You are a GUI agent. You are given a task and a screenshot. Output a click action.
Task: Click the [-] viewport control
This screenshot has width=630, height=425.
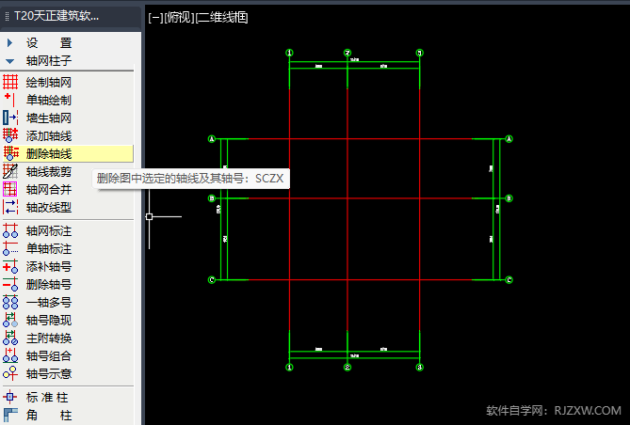point(155,18)
